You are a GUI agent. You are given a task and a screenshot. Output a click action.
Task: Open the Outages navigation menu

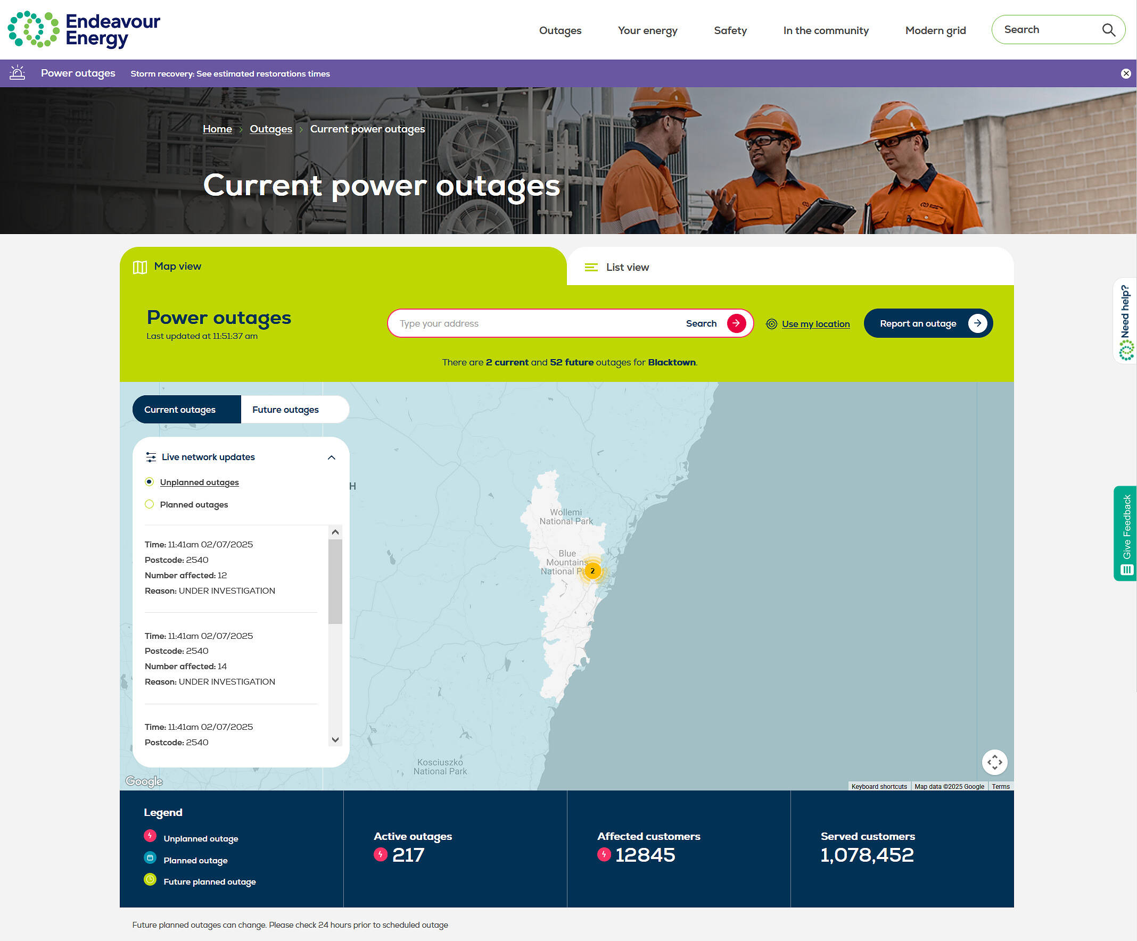click(560, 30)
